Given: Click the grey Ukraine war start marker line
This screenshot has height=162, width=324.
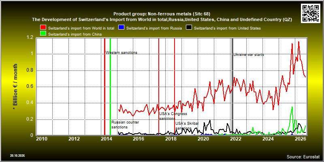Looking at the screenshot, I should [232, 87].
